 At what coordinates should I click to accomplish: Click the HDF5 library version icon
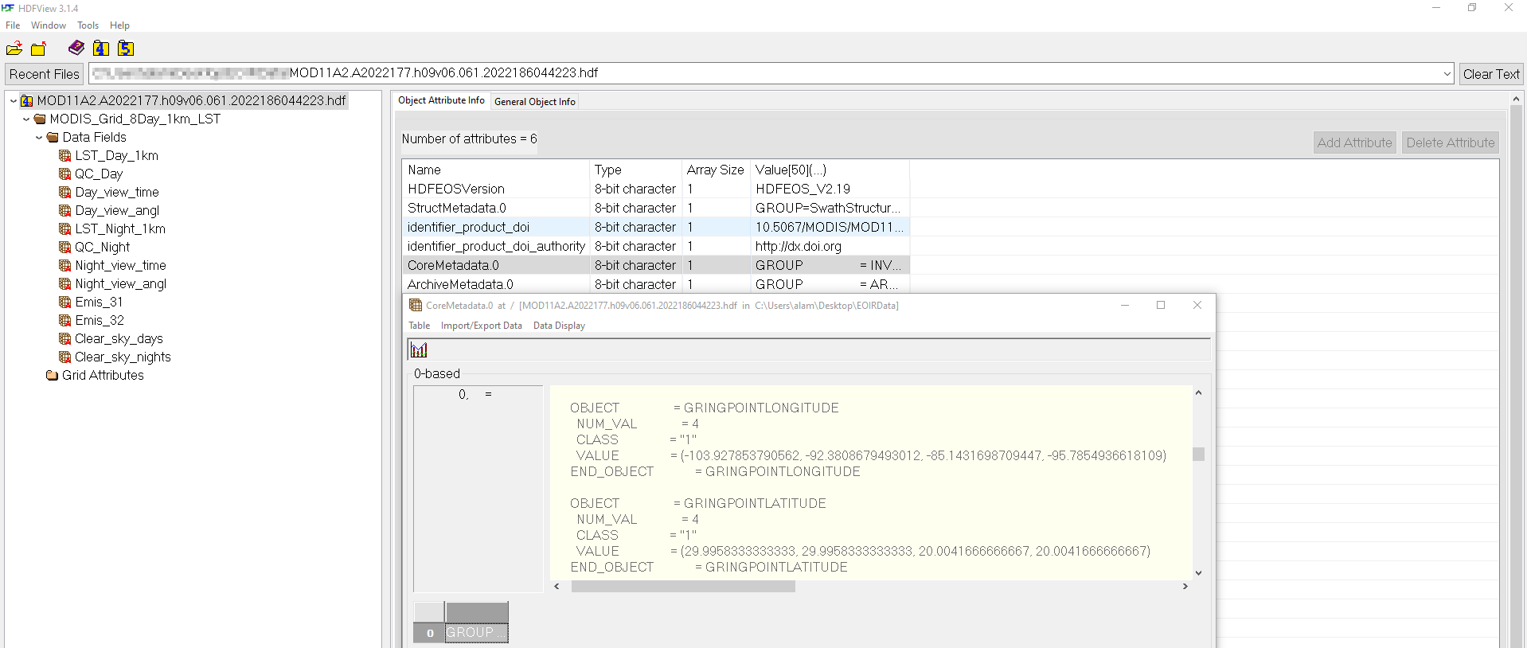[126, 49]
